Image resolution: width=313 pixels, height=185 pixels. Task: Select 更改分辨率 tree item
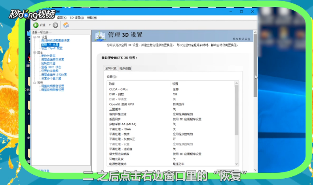pyautogui.click(x=48, y=56)
